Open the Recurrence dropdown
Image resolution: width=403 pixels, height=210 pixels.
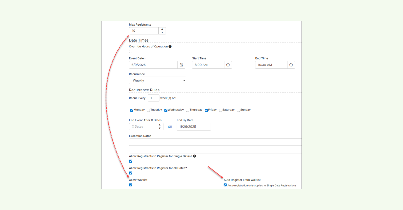point(158,80)
